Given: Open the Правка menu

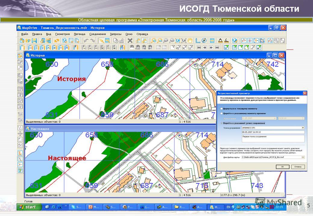Looking at the screenshot, I should tap(37, 34).
